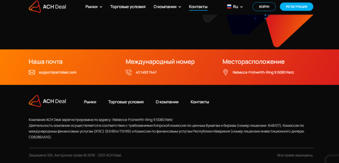Open Торговые условия in the top navigation
This screenshot has width=339, height=163.
coord(128,7)
